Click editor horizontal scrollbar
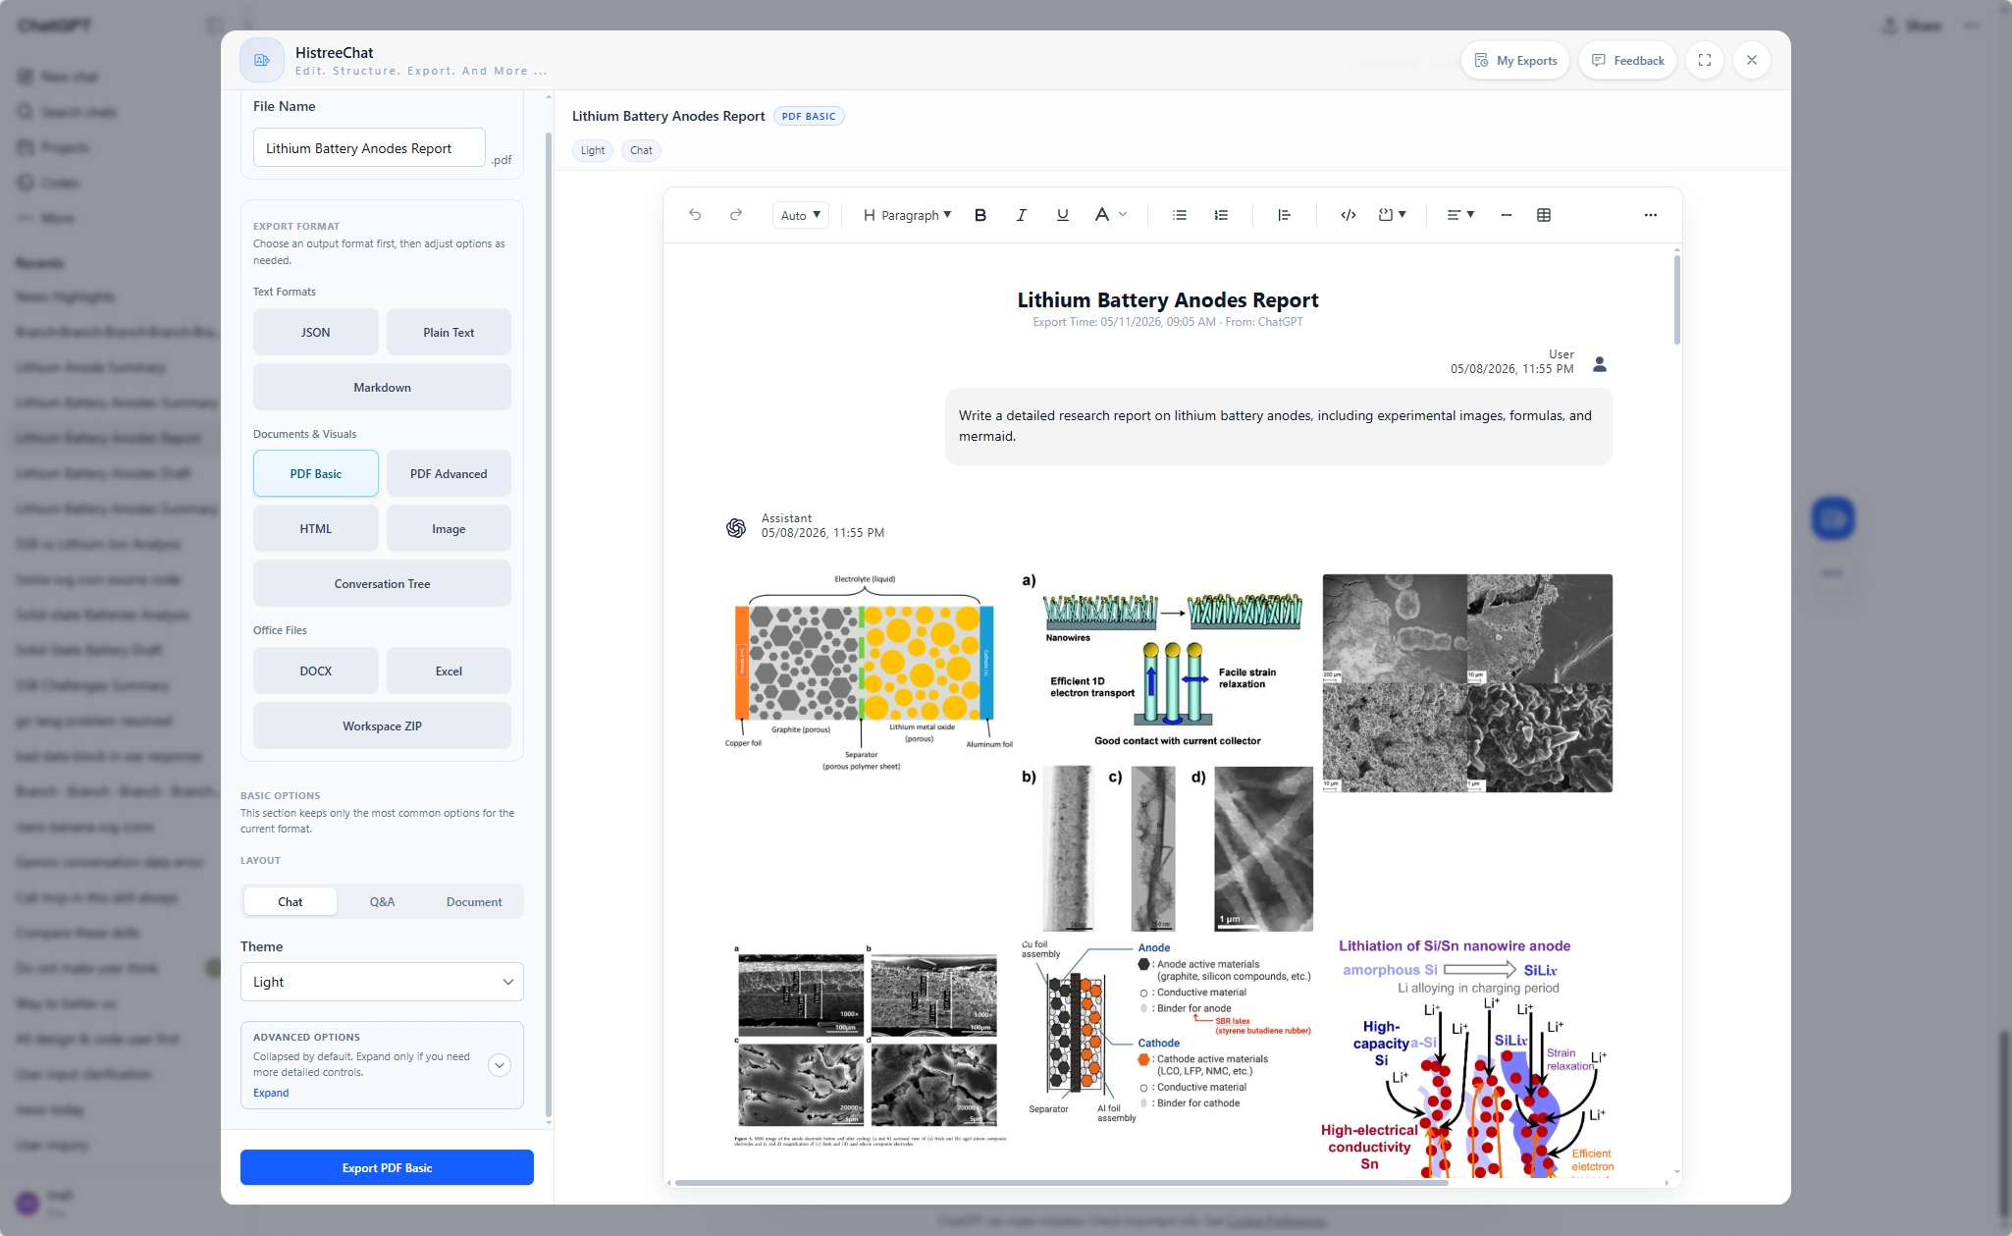 (x=1060, y=1183)
